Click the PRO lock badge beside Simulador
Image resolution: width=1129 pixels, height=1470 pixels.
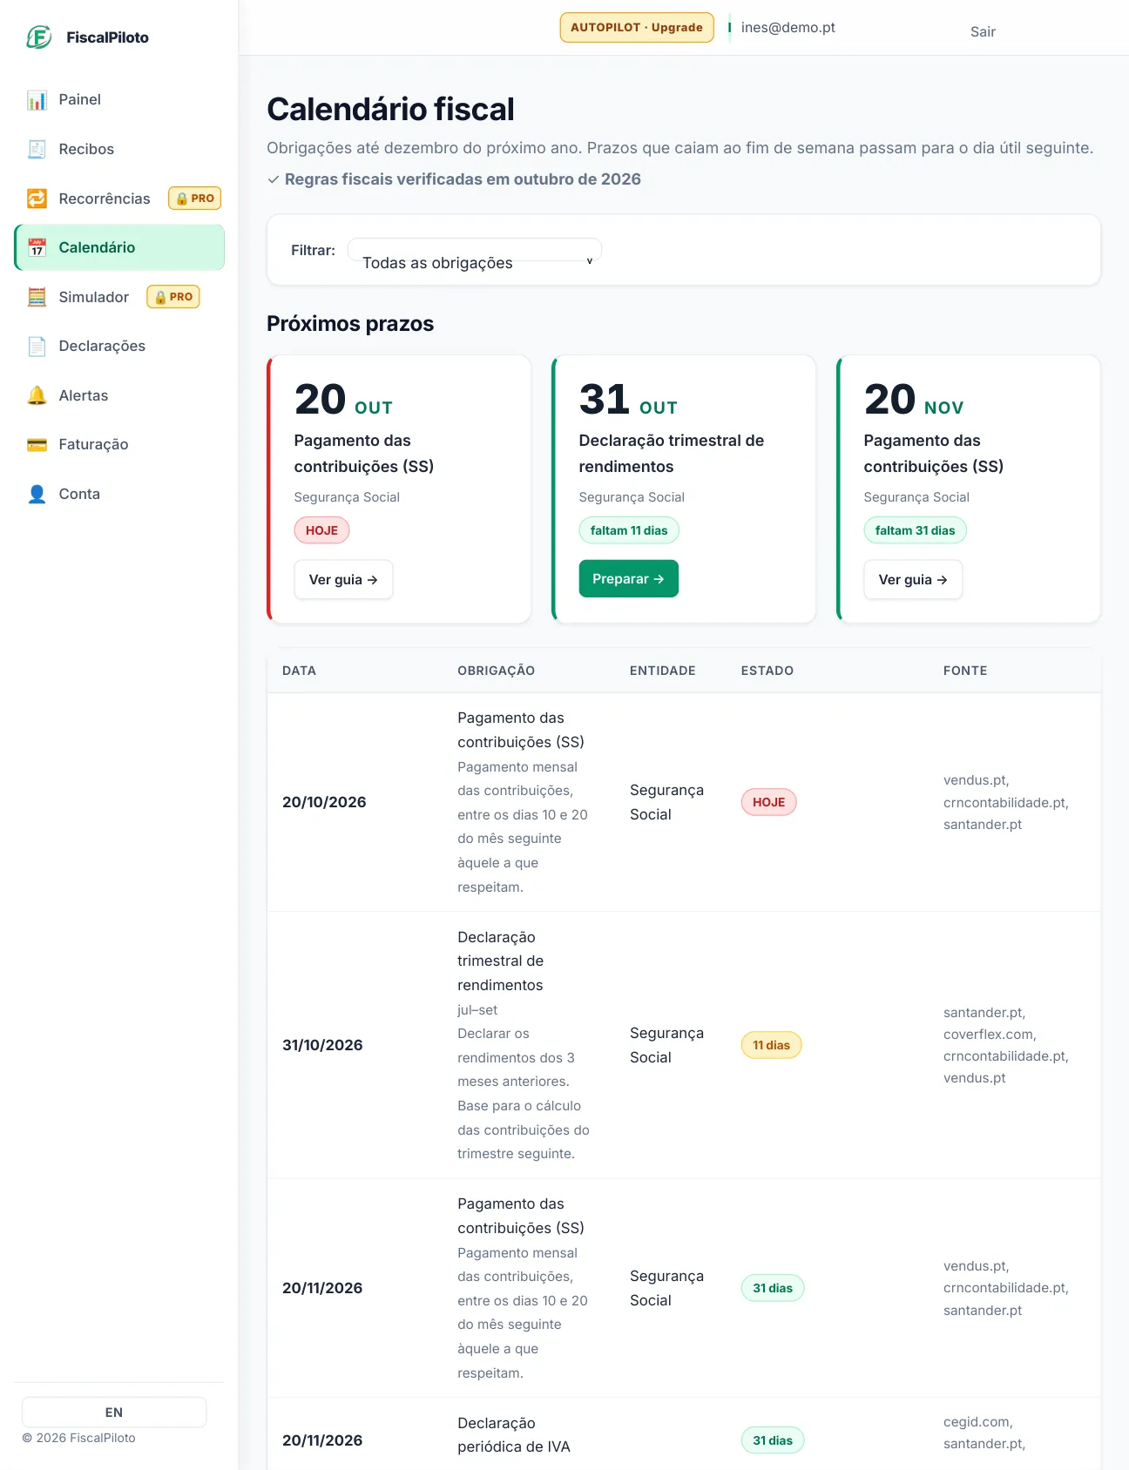pyautogui.click(x=173, y=297)
